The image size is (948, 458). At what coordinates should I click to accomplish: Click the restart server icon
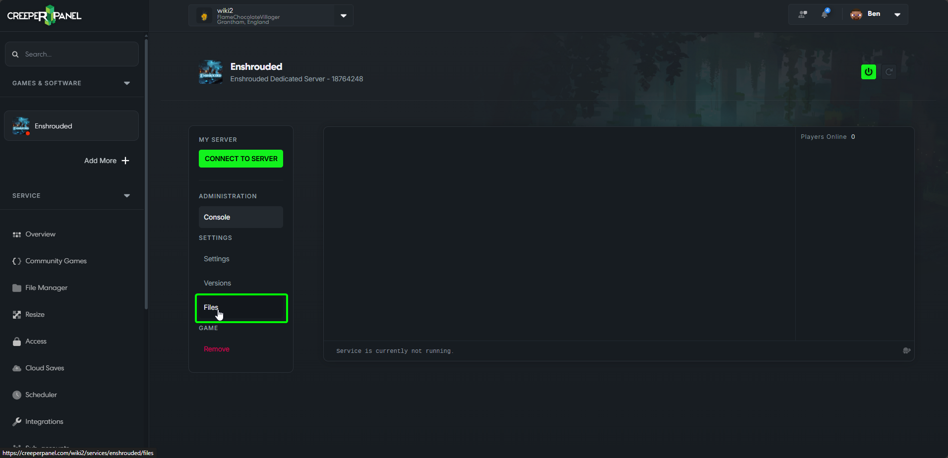pyautogui.click(x=889, y=72)
